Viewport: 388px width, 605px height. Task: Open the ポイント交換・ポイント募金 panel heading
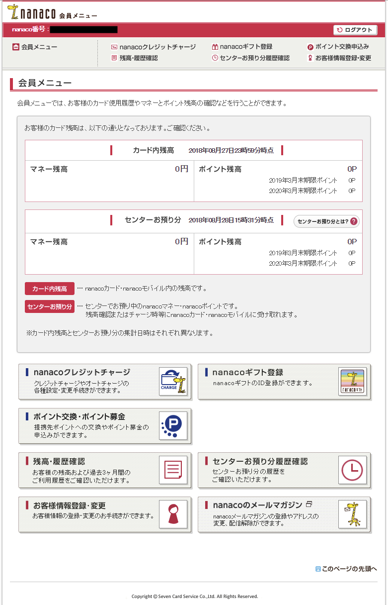pos(79,416)
